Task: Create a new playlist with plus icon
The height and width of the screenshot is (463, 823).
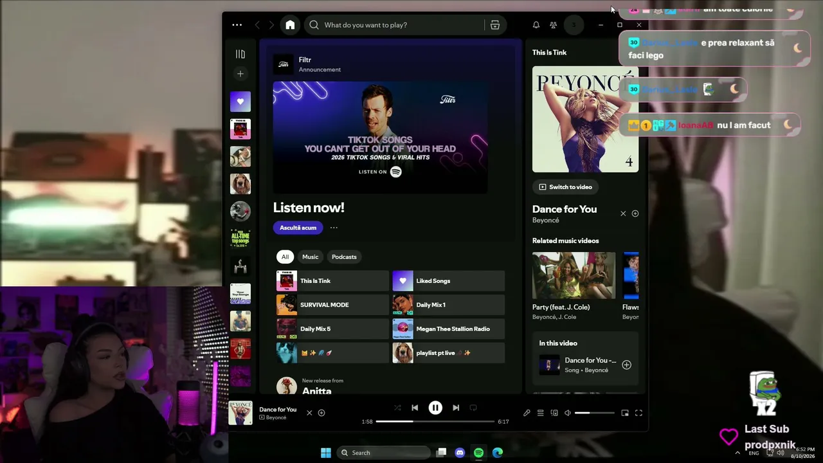Action: [x=240, y=74]
